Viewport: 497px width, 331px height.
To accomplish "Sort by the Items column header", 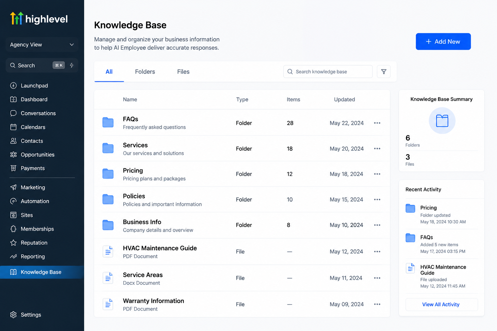I will (x=293, y=100).
